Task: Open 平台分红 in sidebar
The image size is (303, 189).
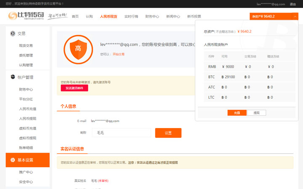Action: pyautogui.click(x=26, y=99)
